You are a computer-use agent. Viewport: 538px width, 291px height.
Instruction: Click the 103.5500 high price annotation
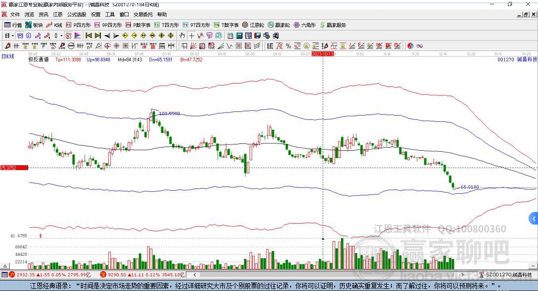170,113
